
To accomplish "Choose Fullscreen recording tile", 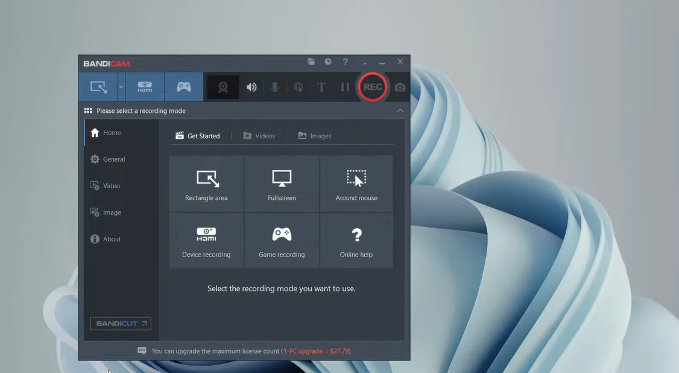I will pyautogui.click(x=282, y=183).
